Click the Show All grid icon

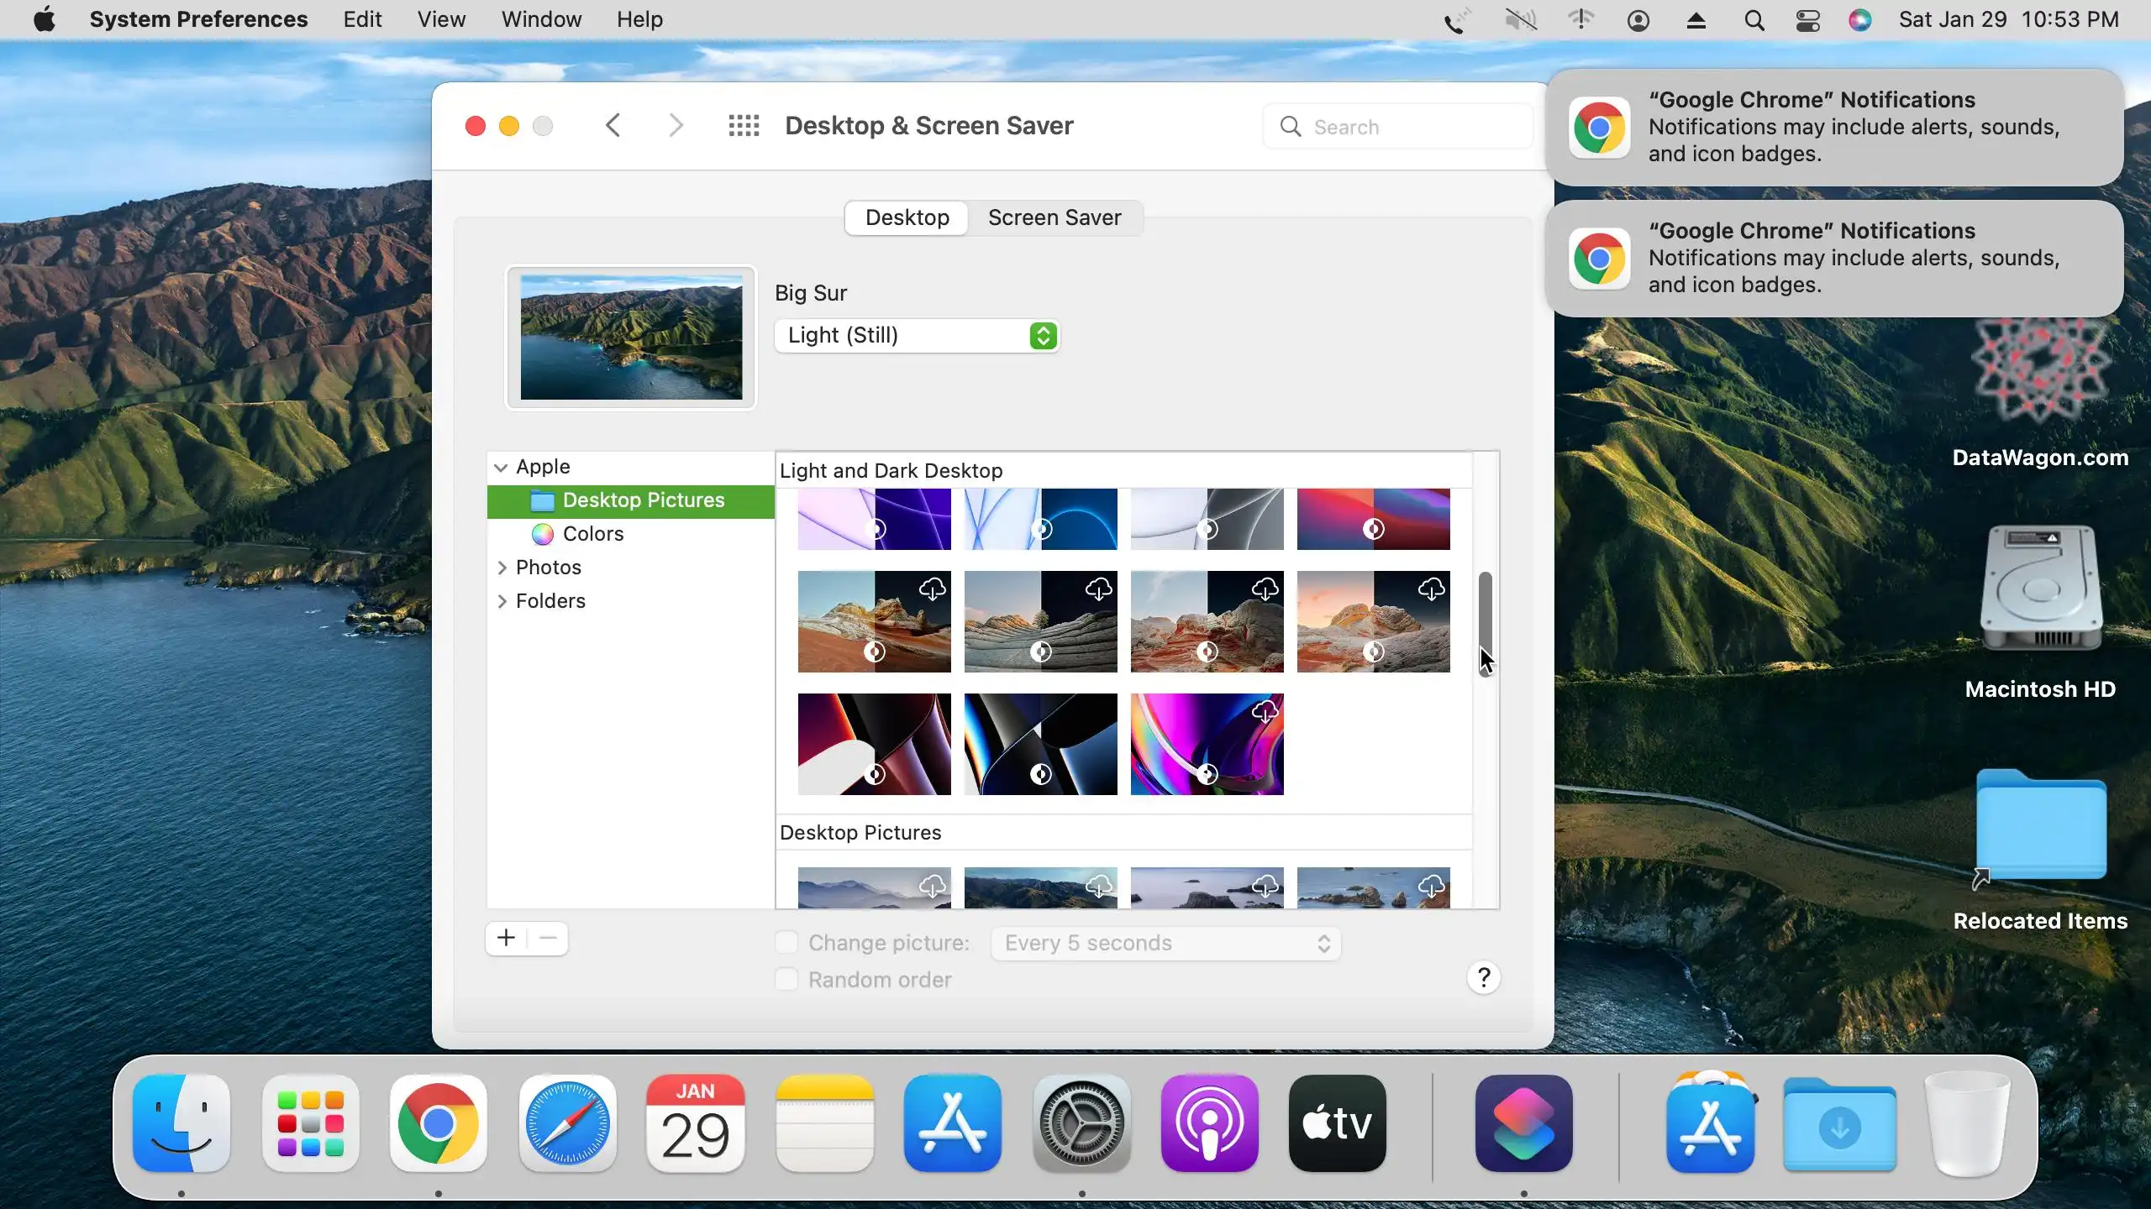[x=744, y=126]
